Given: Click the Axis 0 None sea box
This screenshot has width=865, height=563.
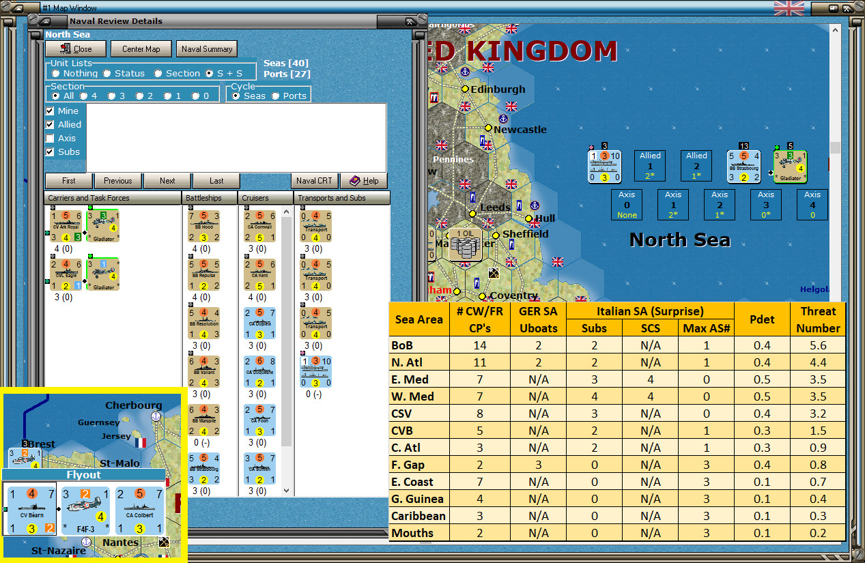Looking at the screenshot, I should click(x=627, y=205).
